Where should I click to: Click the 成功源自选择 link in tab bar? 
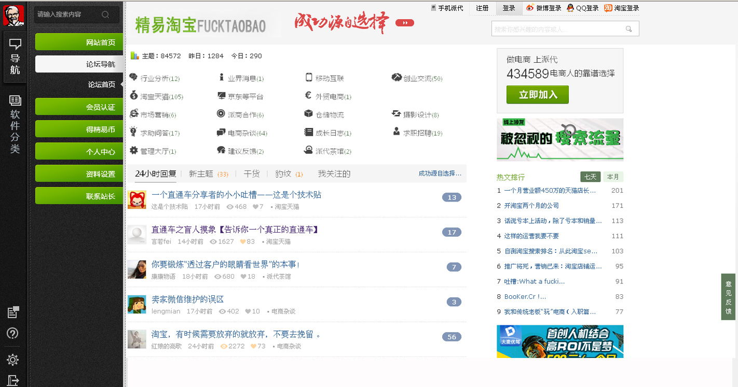[x=440, y=174]
